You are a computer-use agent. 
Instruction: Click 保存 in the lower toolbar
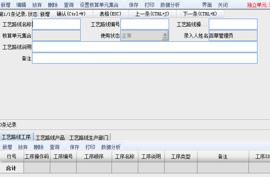(x=74, y=147)
